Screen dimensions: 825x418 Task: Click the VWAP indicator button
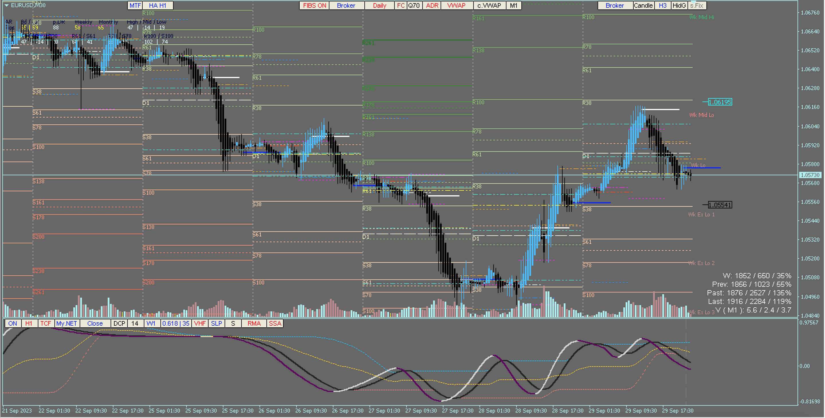[x=456, y=5]
